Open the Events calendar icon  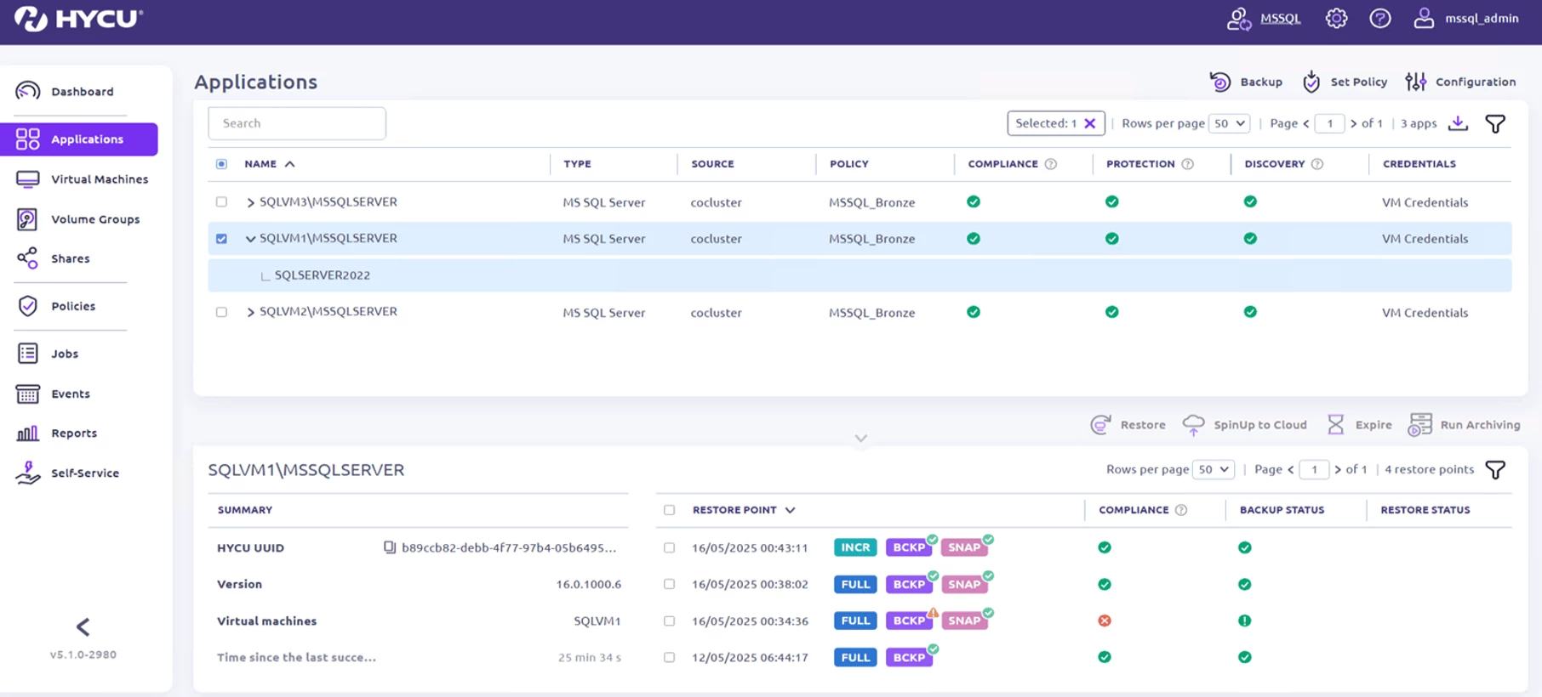coord(27,394)
